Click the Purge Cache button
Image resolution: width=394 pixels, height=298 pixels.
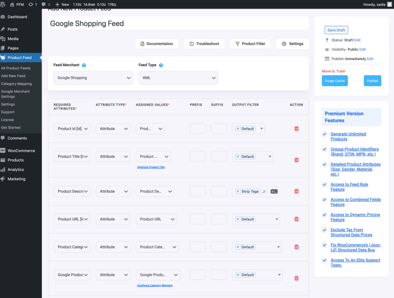click(335, 81)
